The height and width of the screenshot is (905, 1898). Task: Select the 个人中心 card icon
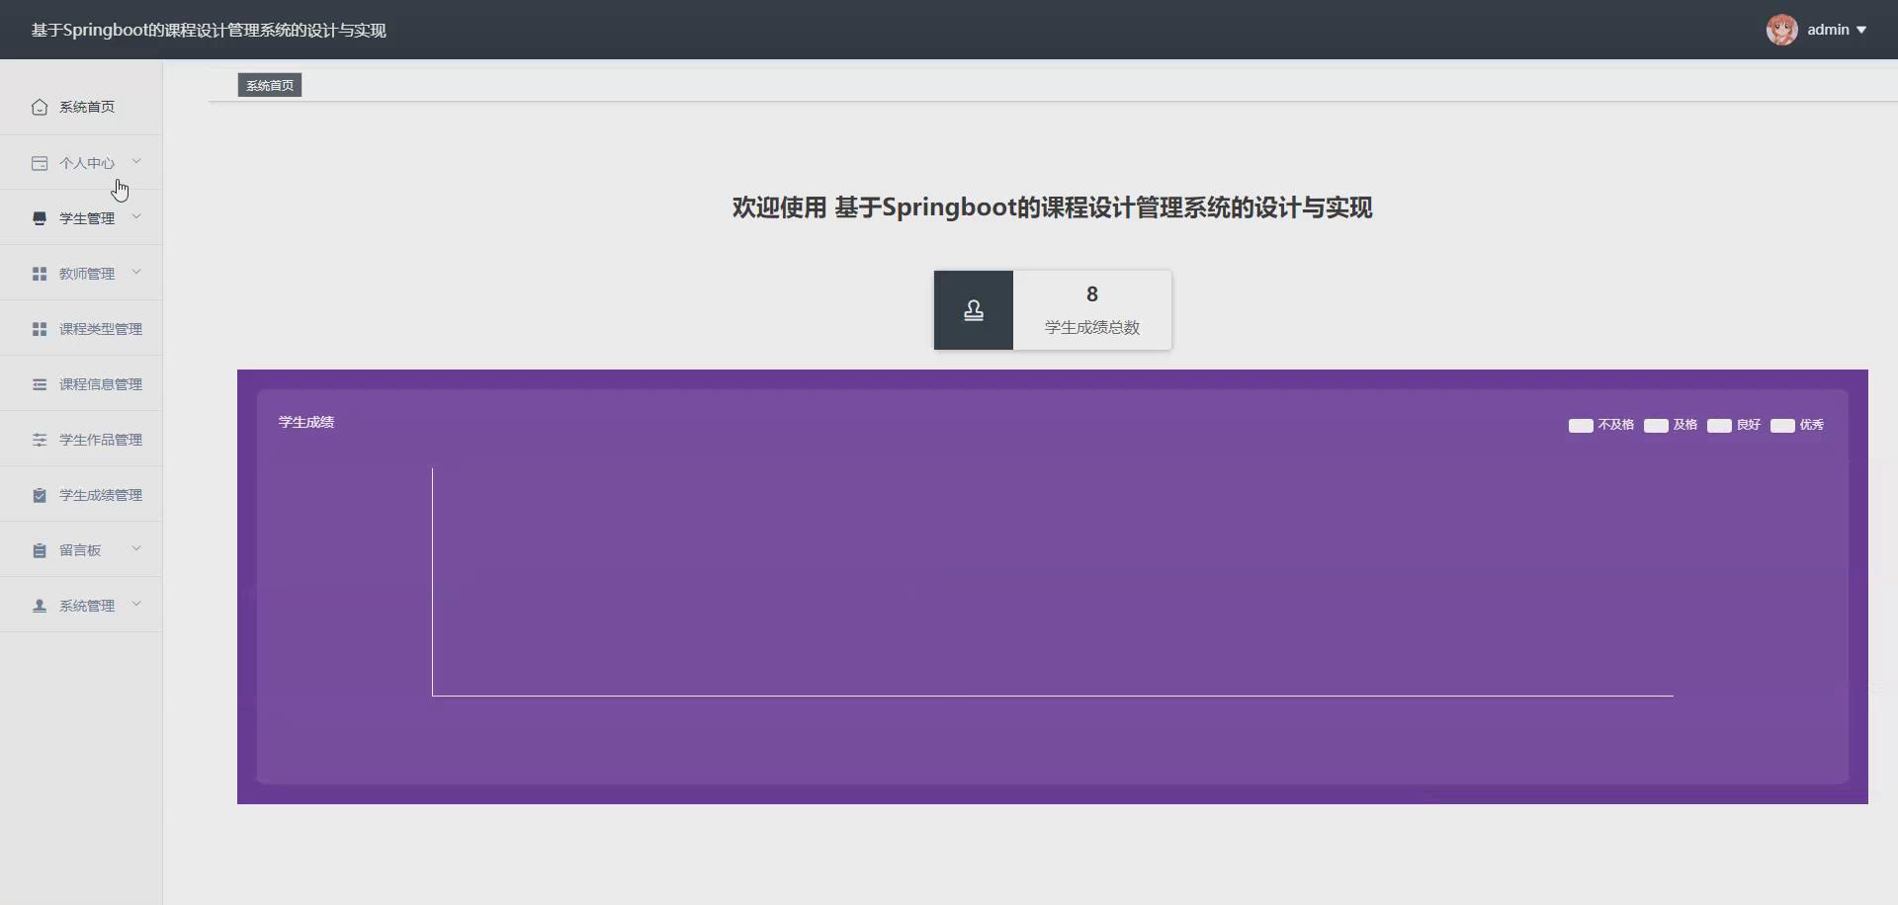40,162
